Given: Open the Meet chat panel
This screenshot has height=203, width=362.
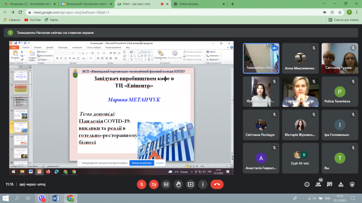Looking at the screenshot, I should [x=329, y=185].
